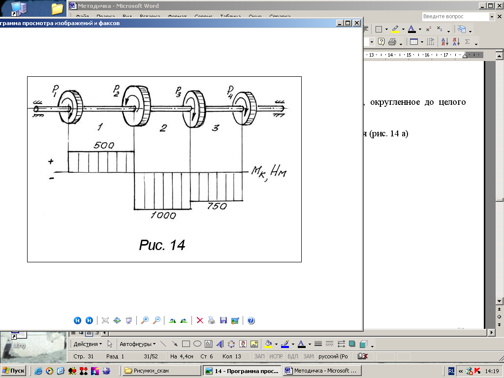
Task: Zoom out with the minus magnifier
Action: click(157, 320)
